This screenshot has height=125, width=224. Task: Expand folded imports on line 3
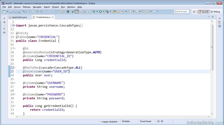[x=15, y=25]
